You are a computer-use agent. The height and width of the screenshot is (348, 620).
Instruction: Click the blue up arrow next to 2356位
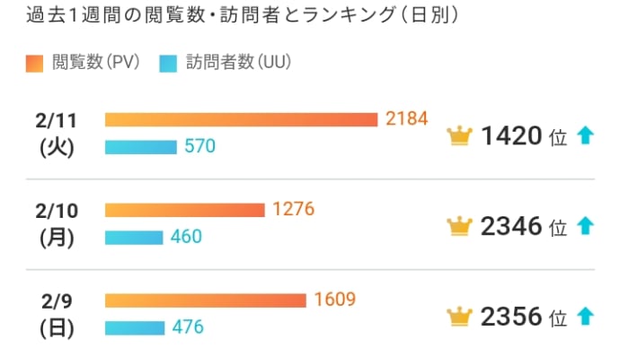(586, 316)
